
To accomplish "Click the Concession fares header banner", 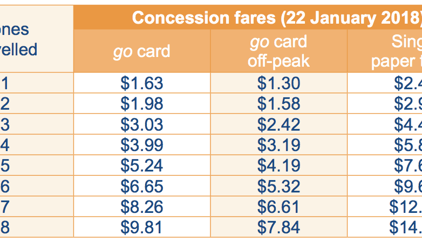I will tap(275, 18).
